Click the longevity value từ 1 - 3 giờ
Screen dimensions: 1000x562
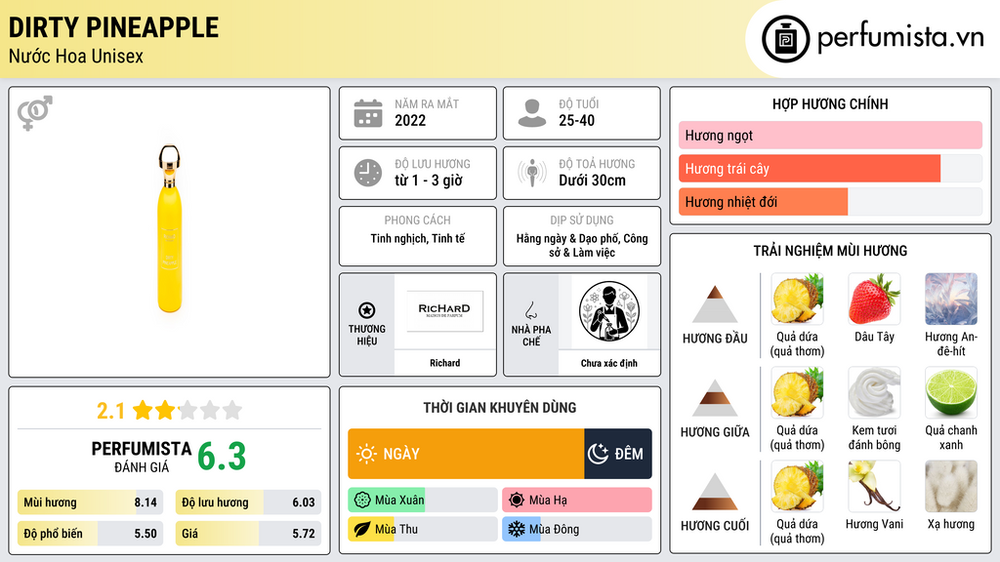428,181
